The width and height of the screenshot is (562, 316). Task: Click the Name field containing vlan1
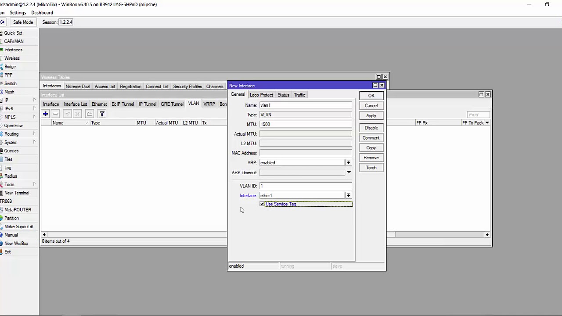tap(306, 105)
